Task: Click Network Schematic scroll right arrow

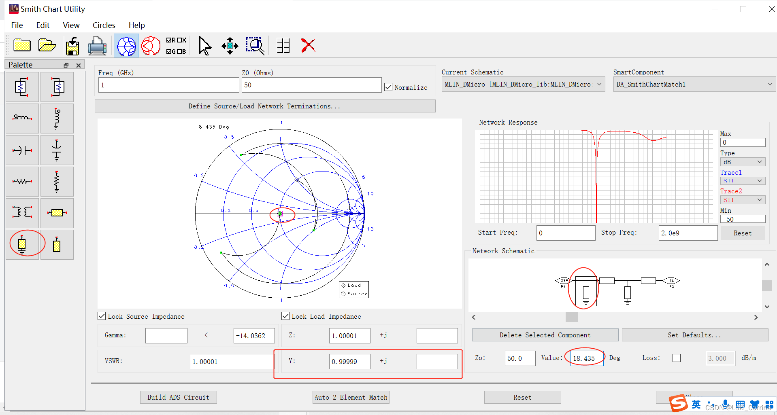Action: pyautogui.click(x=756, y=318)
